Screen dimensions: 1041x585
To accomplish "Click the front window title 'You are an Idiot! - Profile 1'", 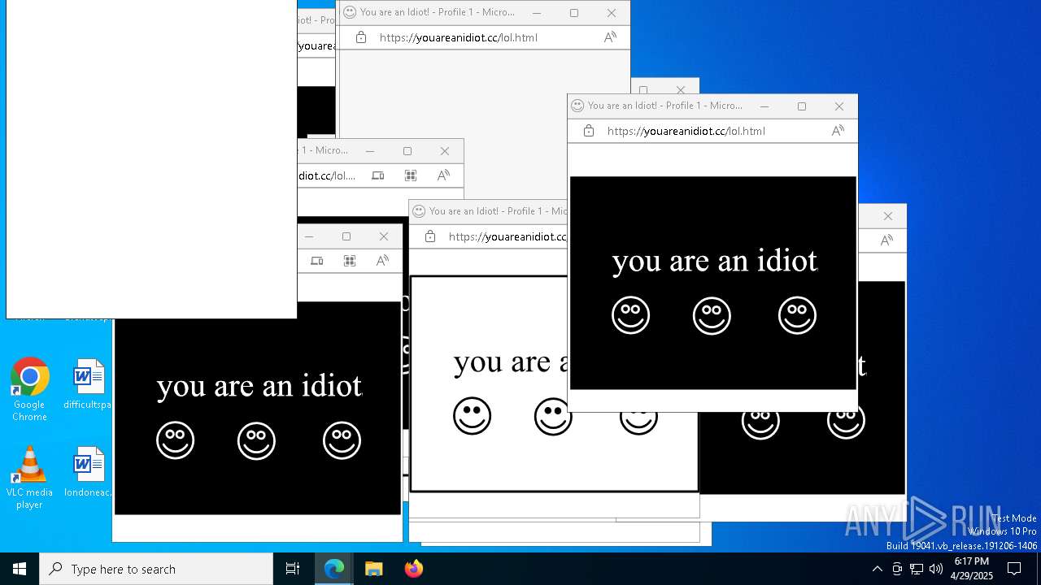I will click(x=665, y=106).
